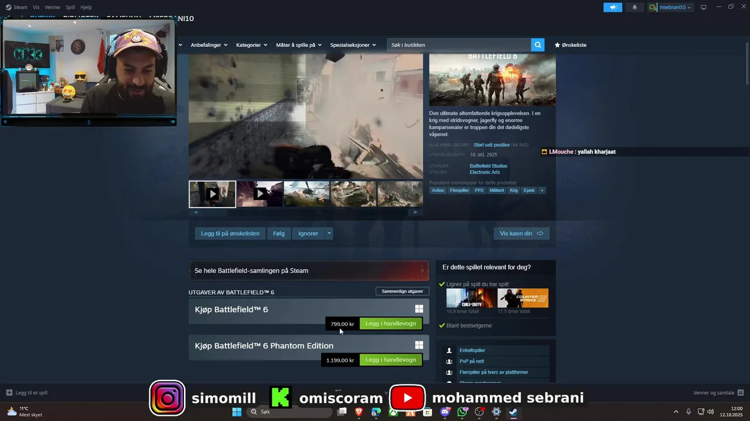The width and height of the screenshot is (750, 421).
Task: Click the microphone icon in system tray
Action: (x=688, y=412)
